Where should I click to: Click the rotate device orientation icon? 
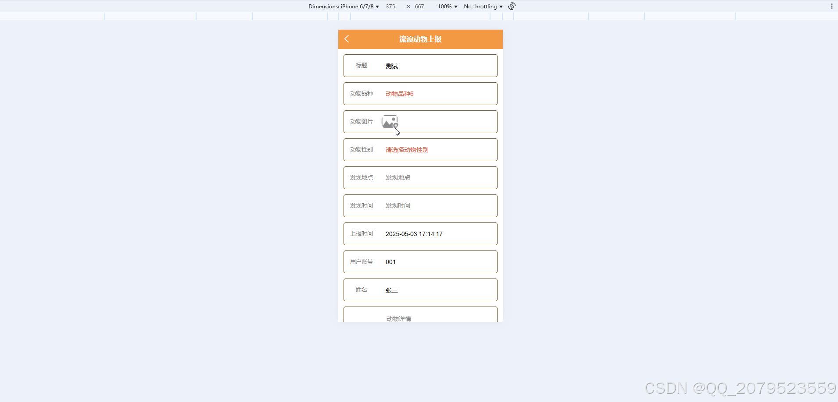click(512, 6)
